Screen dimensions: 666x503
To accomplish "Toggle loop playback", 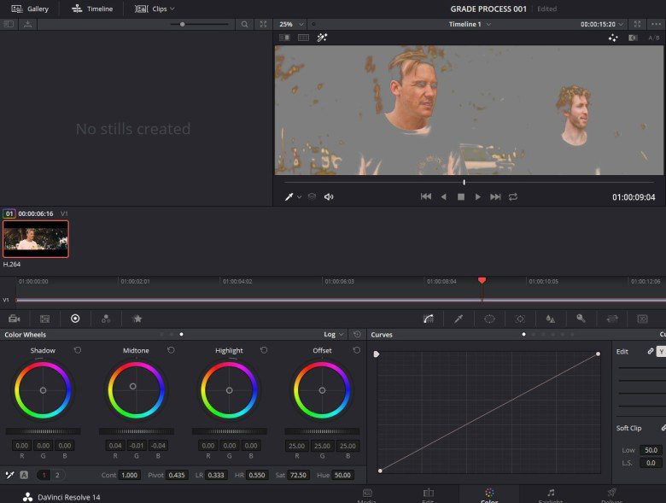I will pyautogui.click(x=513, y=196).
